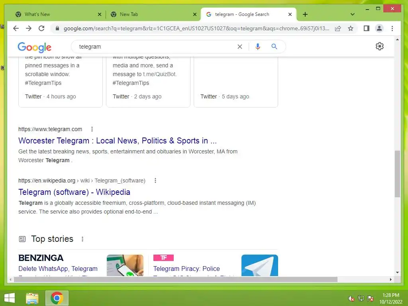
Task: Open a new tab with plus
Action: click(x=305, y=14)
